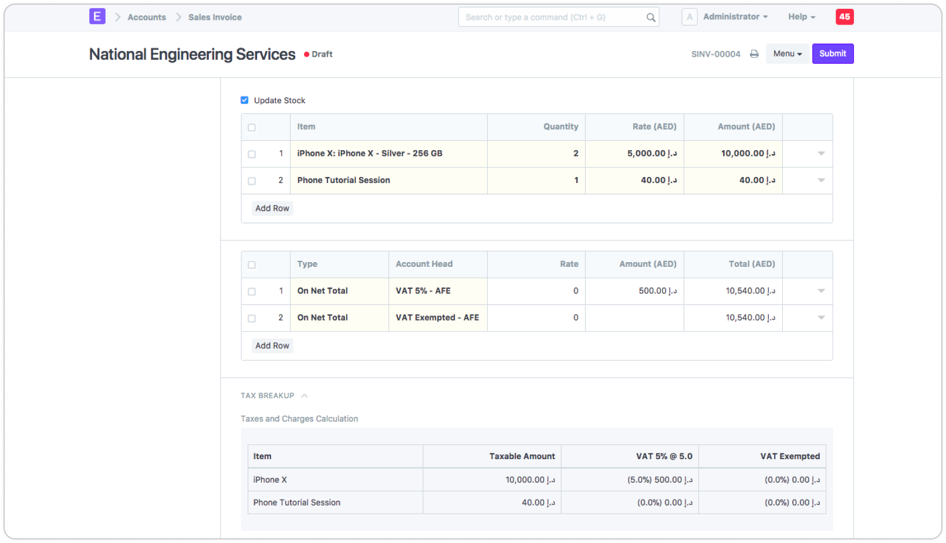
Task: Check the VAT 5% - AFE row checkbox
Action: [252, 291]
